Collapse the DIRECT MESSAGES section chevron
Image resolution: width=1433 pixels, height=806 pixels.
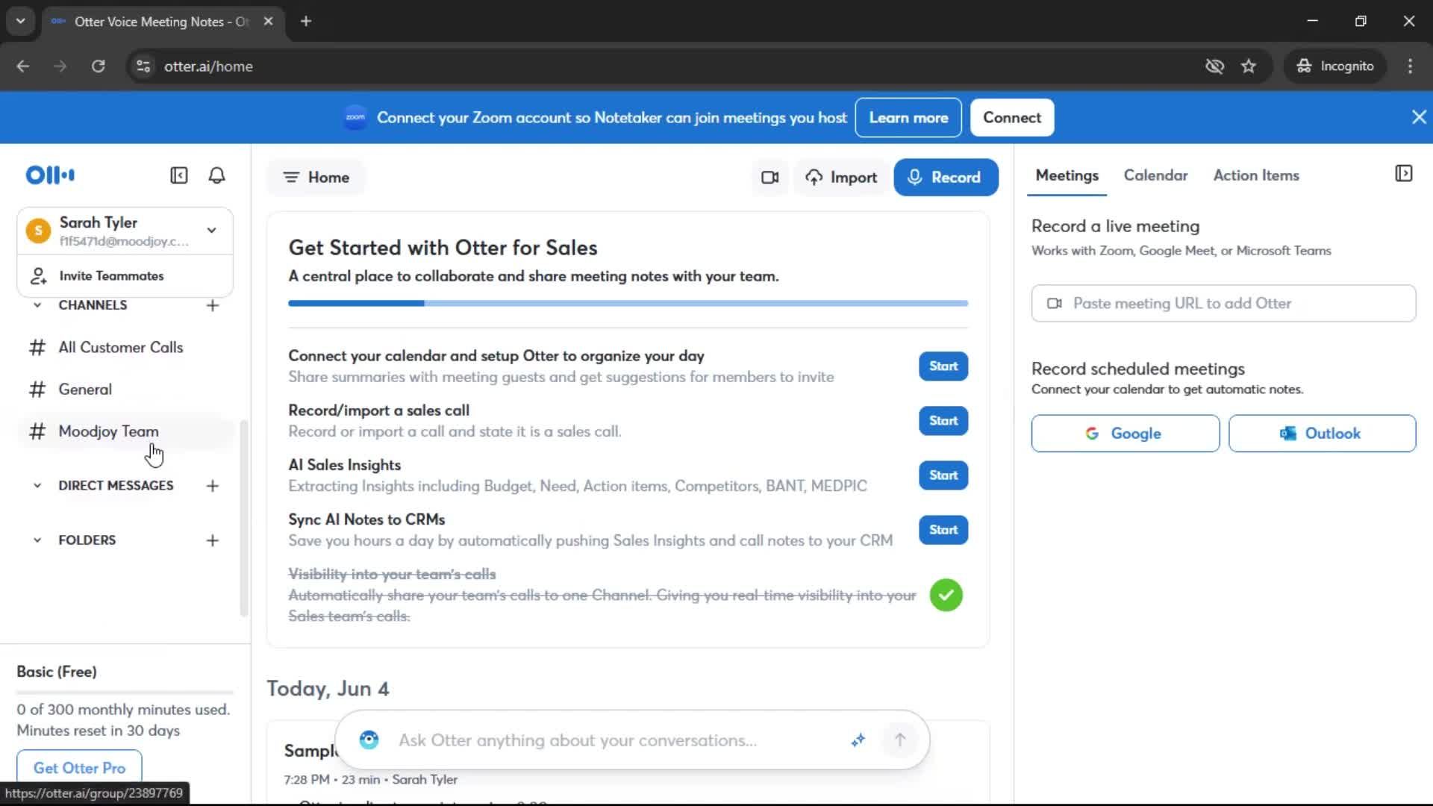point(37,486)
